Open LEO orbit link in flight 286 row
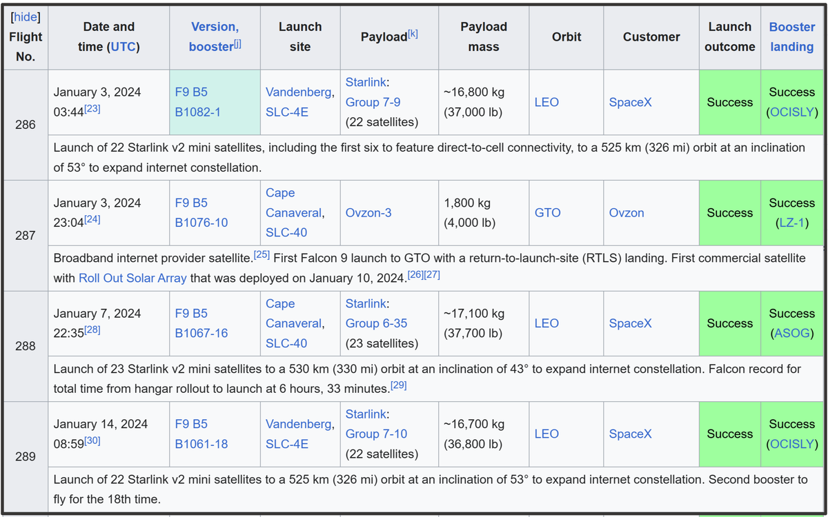828x517 pixels. [x=546, y=102]
